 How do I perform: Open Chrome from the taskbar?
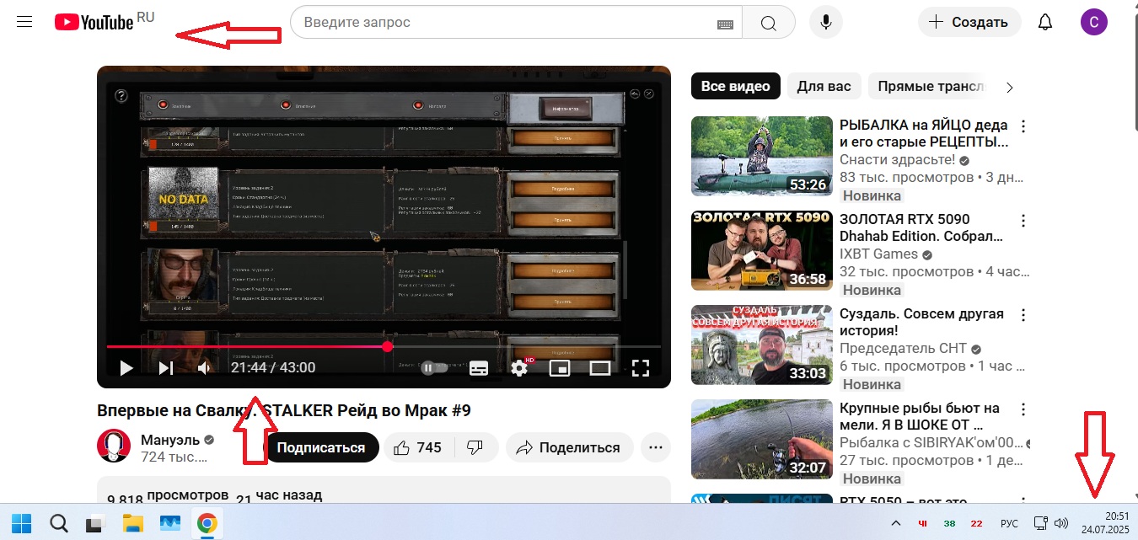(x=207, y=523)
